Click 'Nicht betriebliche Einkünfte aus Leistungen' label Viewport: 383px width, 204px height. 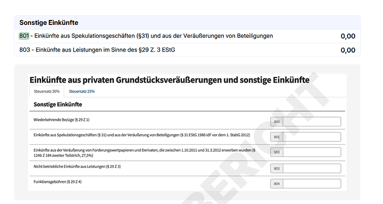tap(77, 167)
